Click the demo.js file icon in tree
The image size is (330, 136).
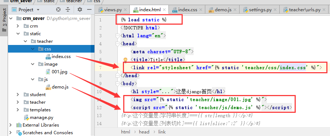pos(48,87)
